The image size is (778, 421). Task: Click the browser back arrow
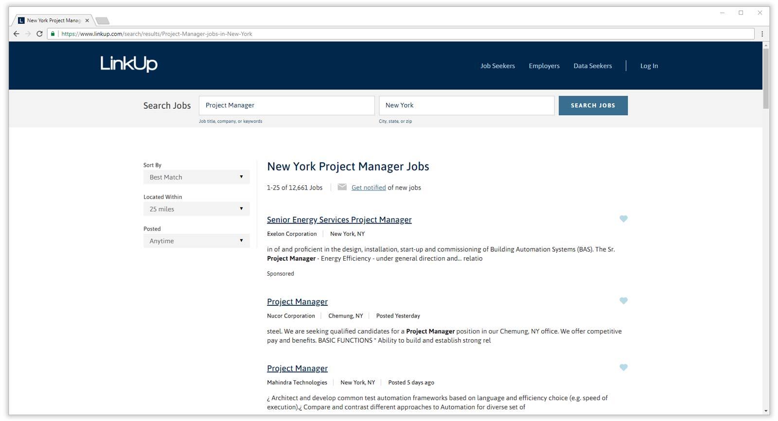(x=17, y=34)
